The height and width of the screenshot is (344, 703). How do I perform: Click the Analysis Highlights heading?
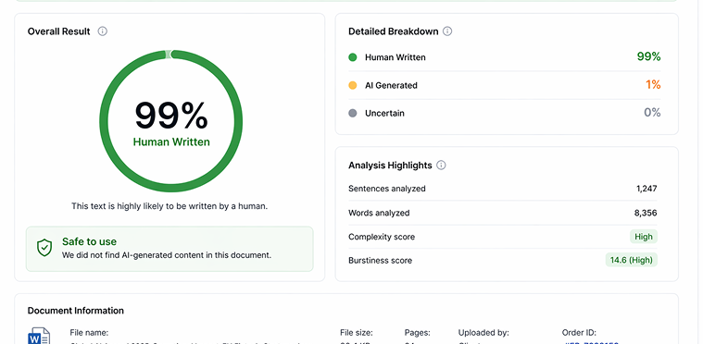pyautogui.click(x=390, y=166)
